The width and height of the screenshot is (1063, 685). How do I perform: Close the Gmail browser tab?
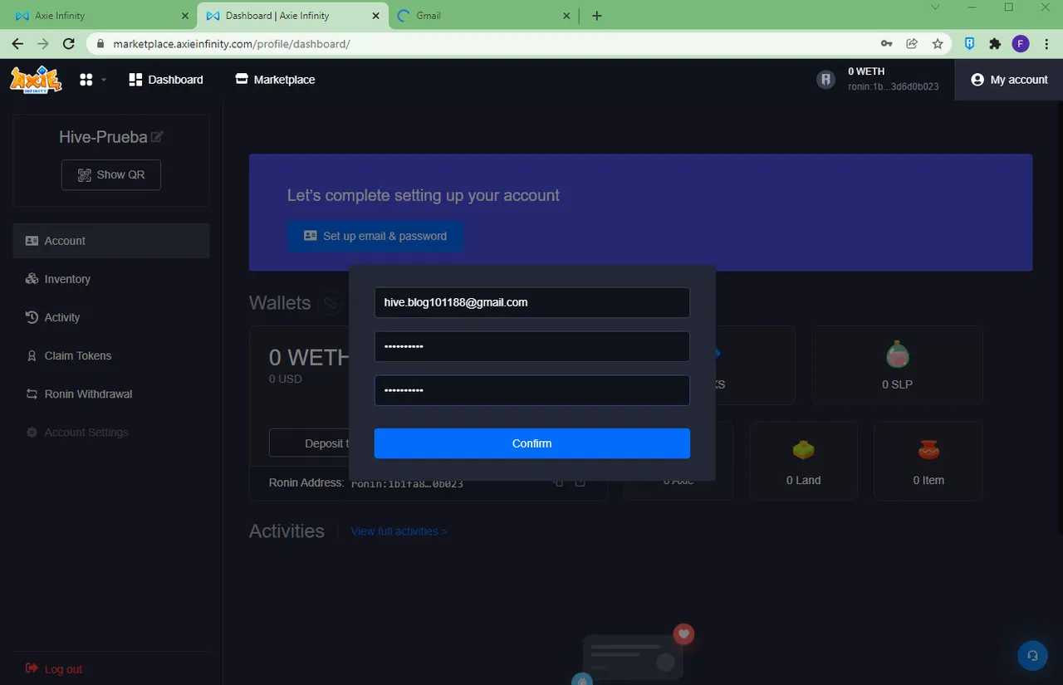pyautogui.click(x=566, y=16)
